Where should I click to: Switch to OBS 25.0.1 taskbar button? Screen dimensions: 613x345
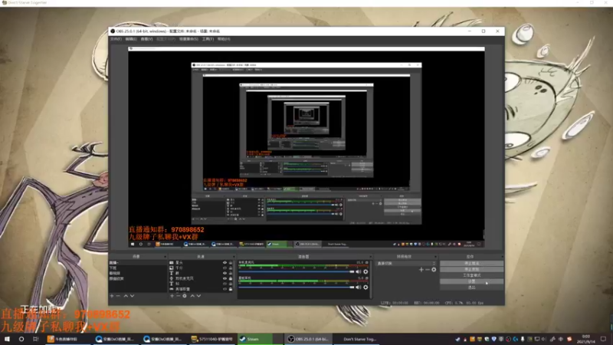308,339
